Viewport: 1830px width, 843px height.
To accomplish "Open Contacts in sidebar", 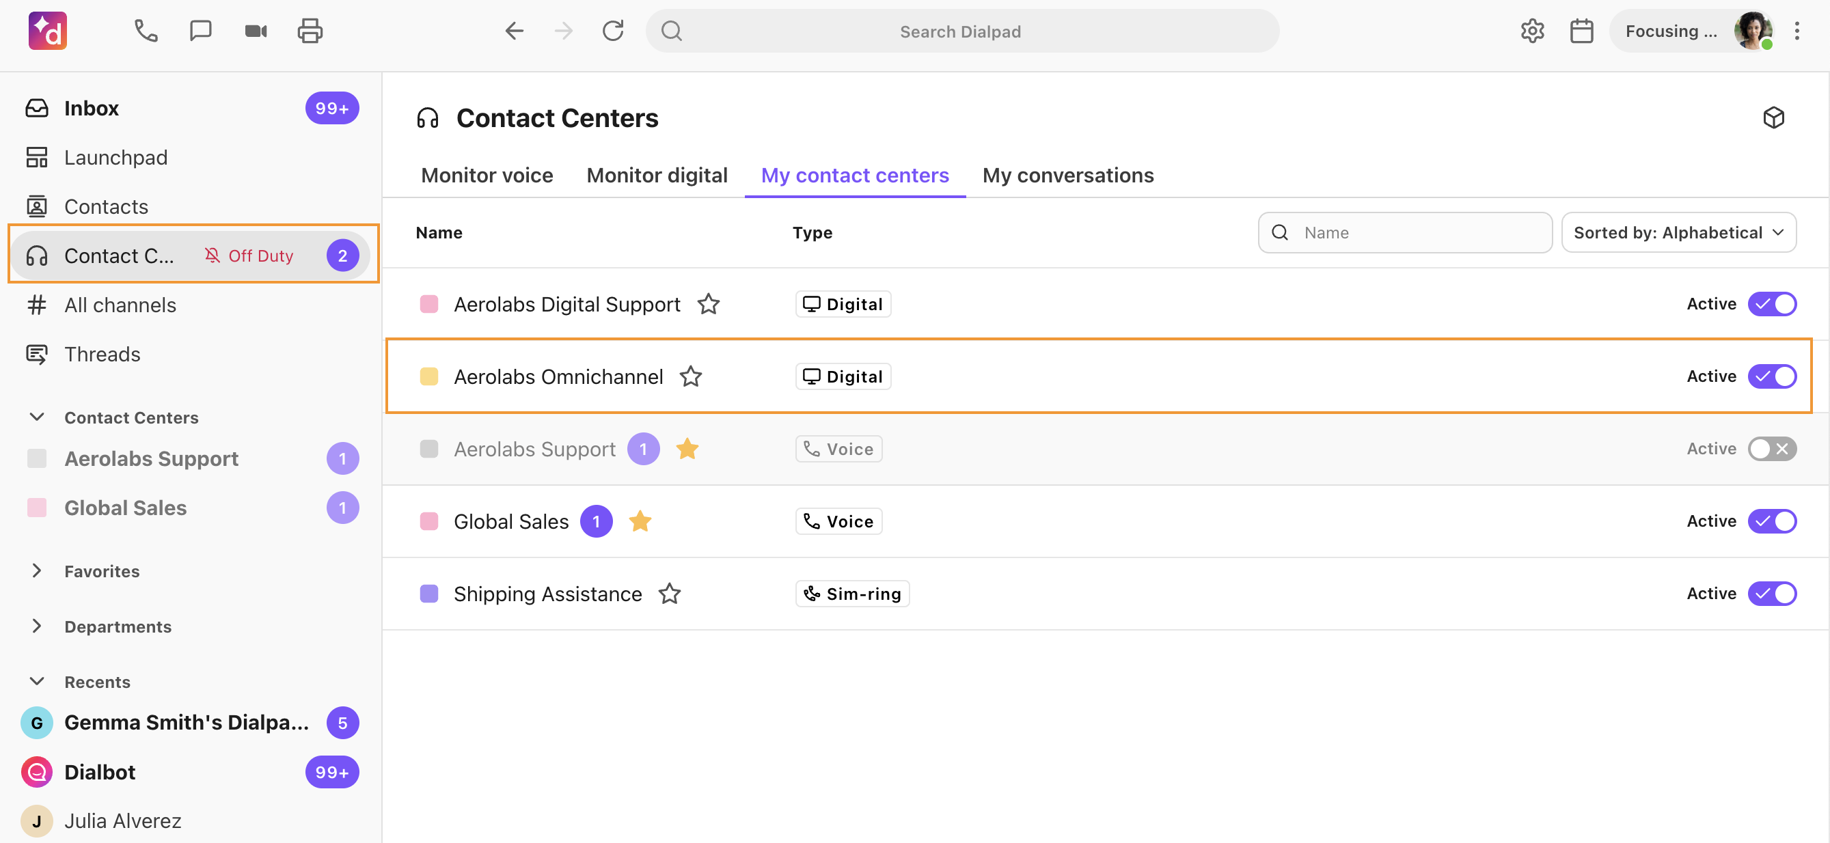I will point(191,207).
